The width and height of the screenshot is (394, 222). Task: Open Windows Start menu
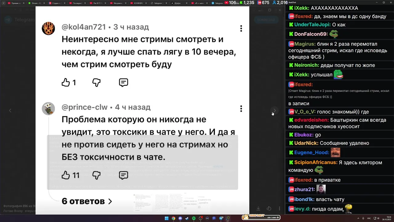(167, 218)
